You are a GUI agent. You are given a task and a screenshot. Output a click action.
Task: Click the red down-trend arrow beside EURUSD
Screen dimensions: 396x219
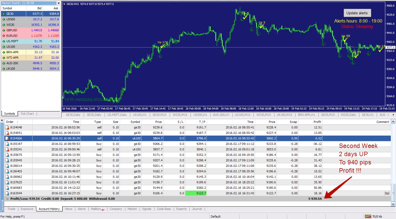pos(4,36)
